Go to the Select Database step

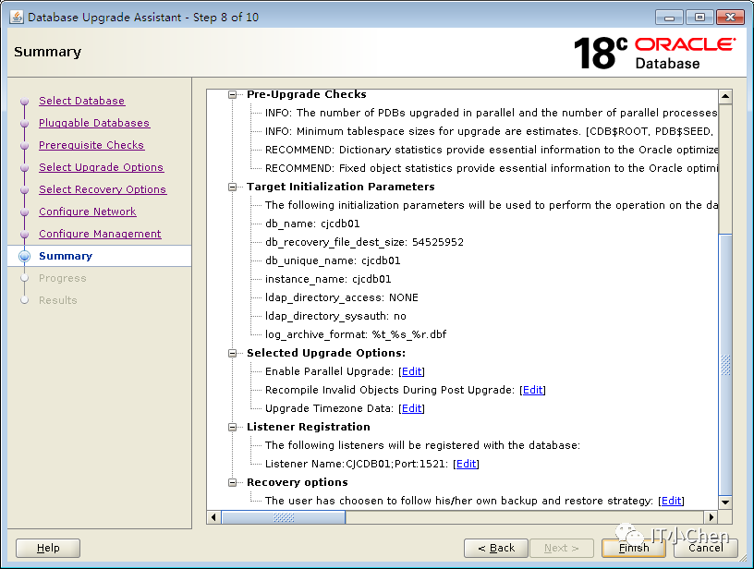pyautogui.click(x=81, y=101)
